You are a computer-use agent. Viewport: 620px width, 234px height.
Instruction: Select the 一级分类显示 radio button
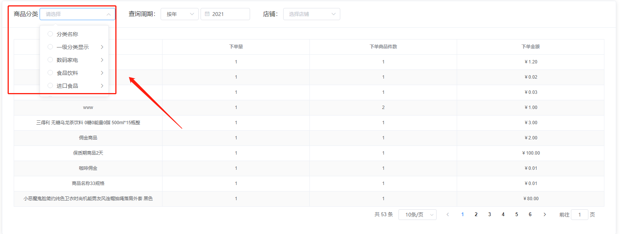(x=50, y=47)
